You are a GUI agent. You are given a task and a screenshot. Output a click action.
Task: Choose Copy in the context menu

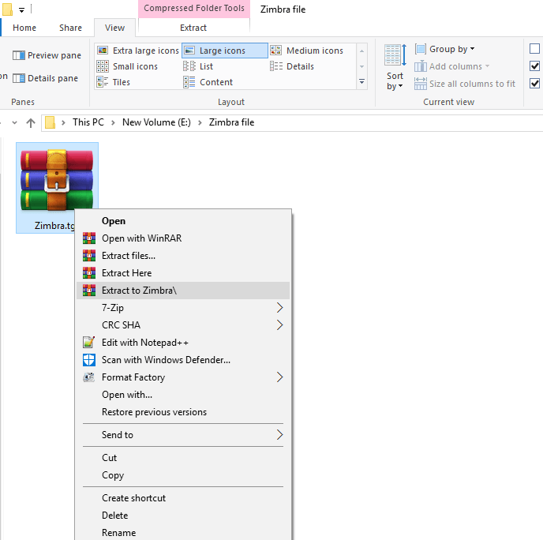183,475
